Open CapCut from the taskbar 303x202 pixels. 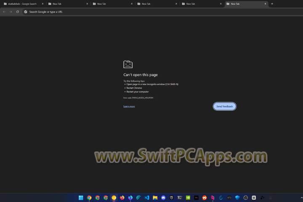coord(254,197)
